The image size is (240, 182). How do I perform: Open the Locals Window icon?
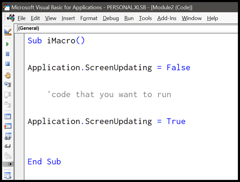pyautogui.click(x=8, y=116)
